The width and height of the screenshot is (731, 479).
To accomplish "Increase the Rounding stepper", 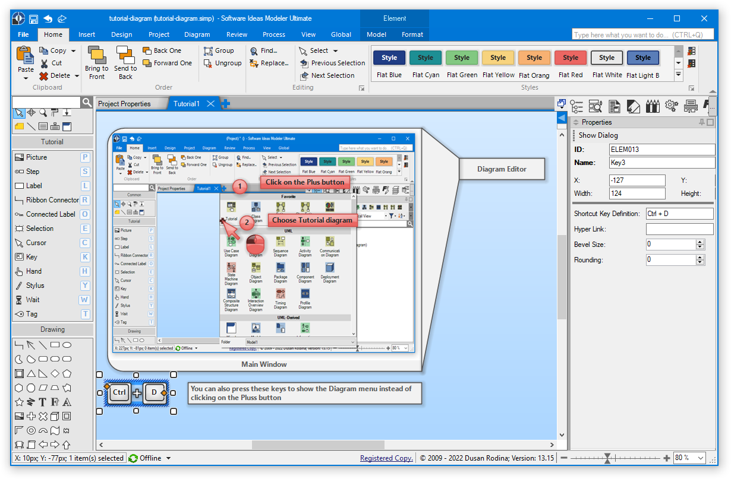I will pos(700,257).
